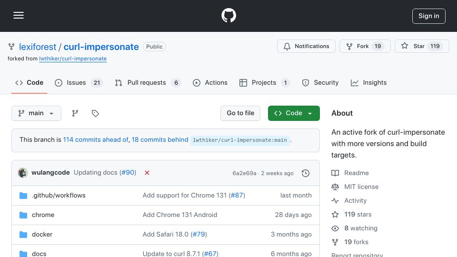This screenshot has width=457, height=257.
Task: Expand the main branch selector dropdown
Action: pos(37,113)
